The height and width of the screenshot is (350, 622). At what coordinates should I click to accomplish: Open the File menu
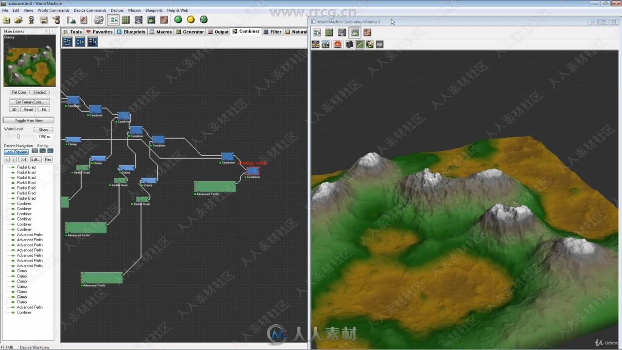[x=5, y=10]
